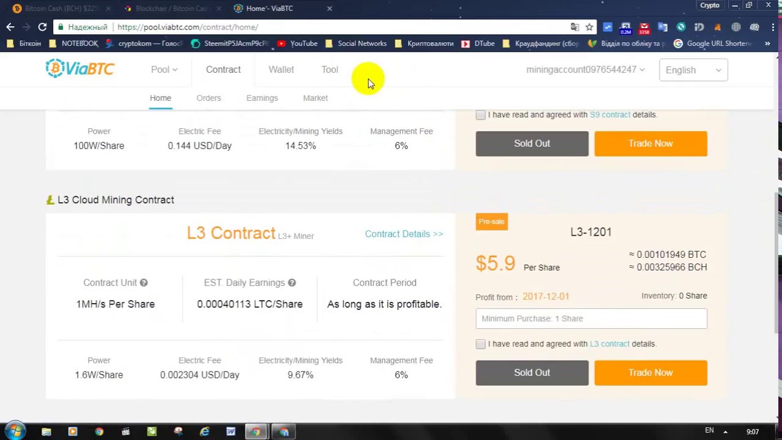Click Sold Out button for S9 contract

tap(532, 144)
